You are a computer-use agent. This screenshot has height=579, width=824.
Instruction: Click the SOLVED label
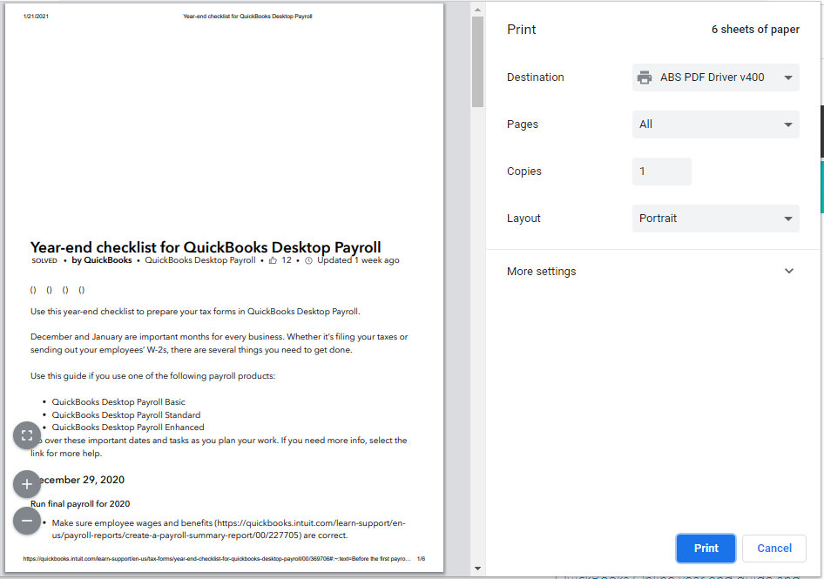click(x=44, y=260)
